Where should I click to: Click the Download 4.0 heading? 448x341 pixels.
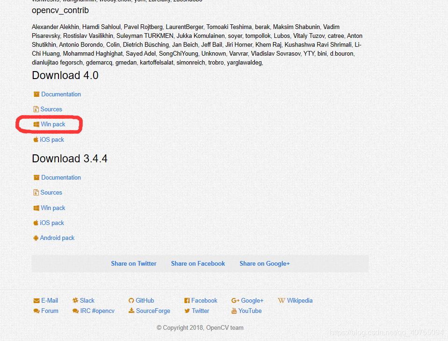pos(65,75)
